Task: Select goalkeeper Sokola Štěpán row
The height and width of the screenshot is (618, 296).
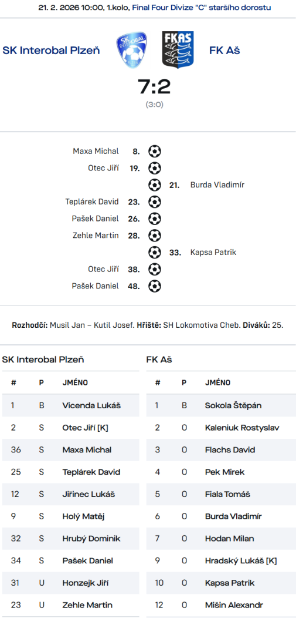Action: click(x=221, y=405)
